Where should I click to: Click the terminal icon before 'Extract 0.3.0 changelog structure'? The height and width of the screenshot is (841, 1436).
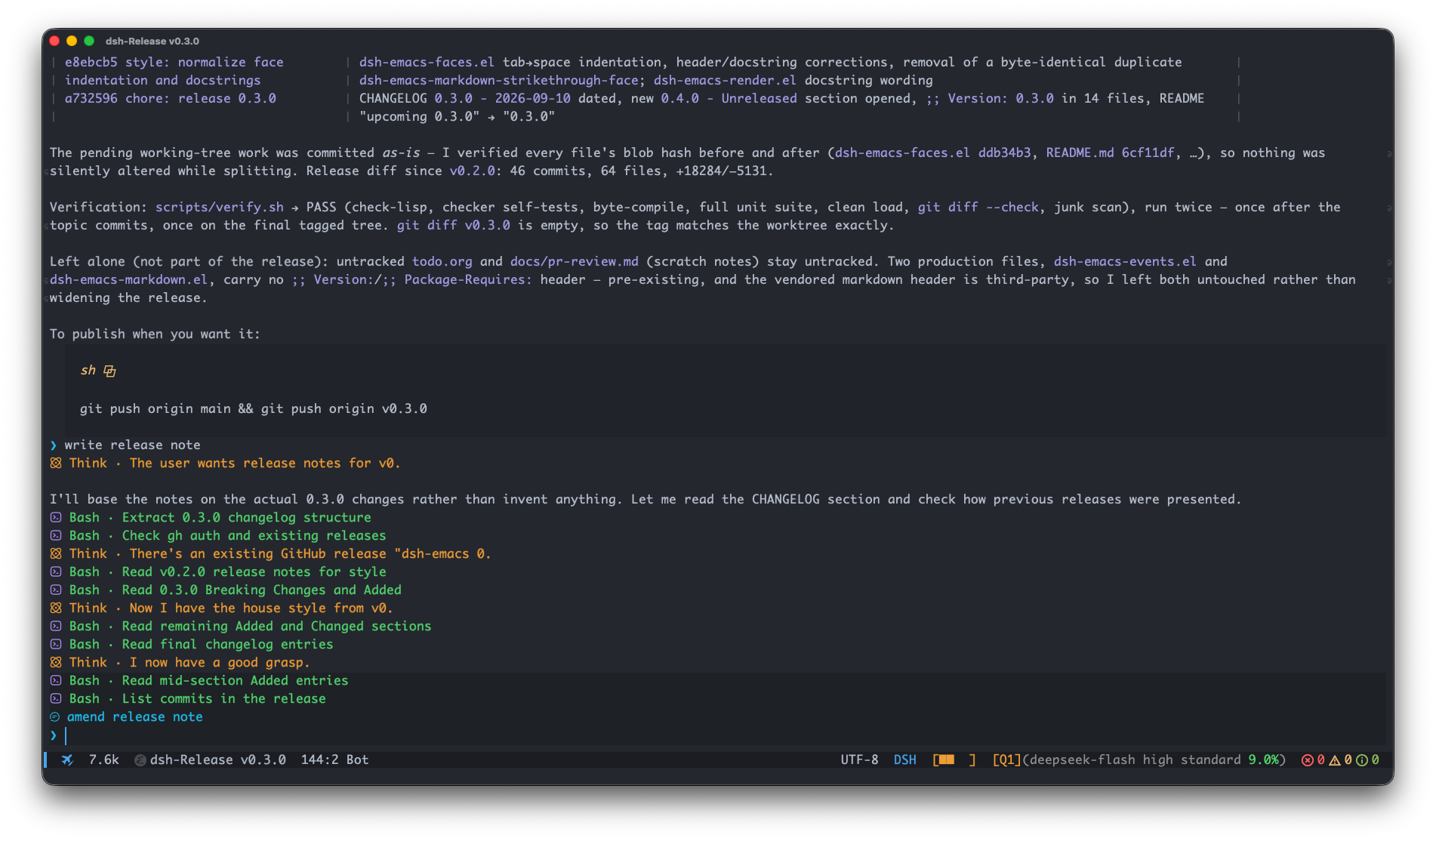click(56, 517)
